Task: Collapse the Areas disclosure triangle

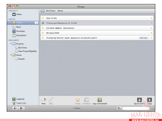Action: [11, 55]
